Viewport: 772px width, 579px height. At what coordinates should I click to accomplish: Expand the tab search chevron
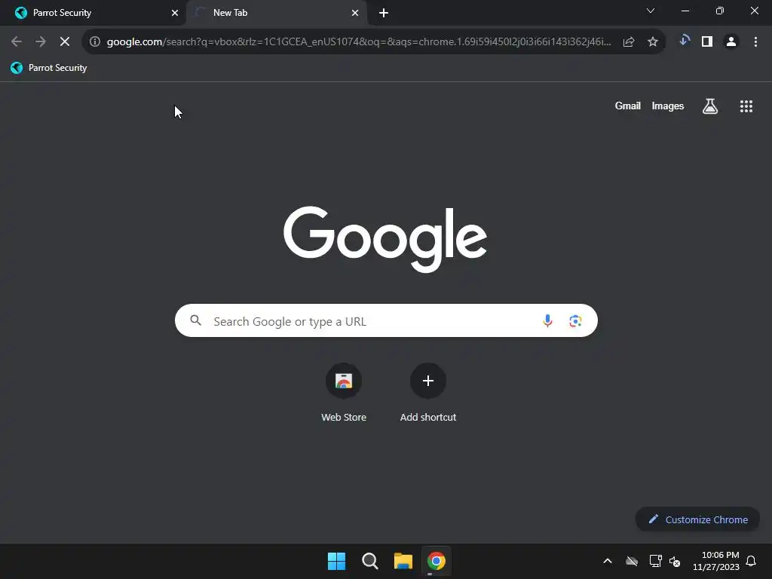click(651, 11)
